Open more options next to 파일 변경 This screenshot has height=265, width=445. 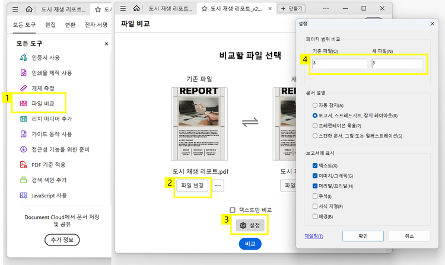pos(218,186)
